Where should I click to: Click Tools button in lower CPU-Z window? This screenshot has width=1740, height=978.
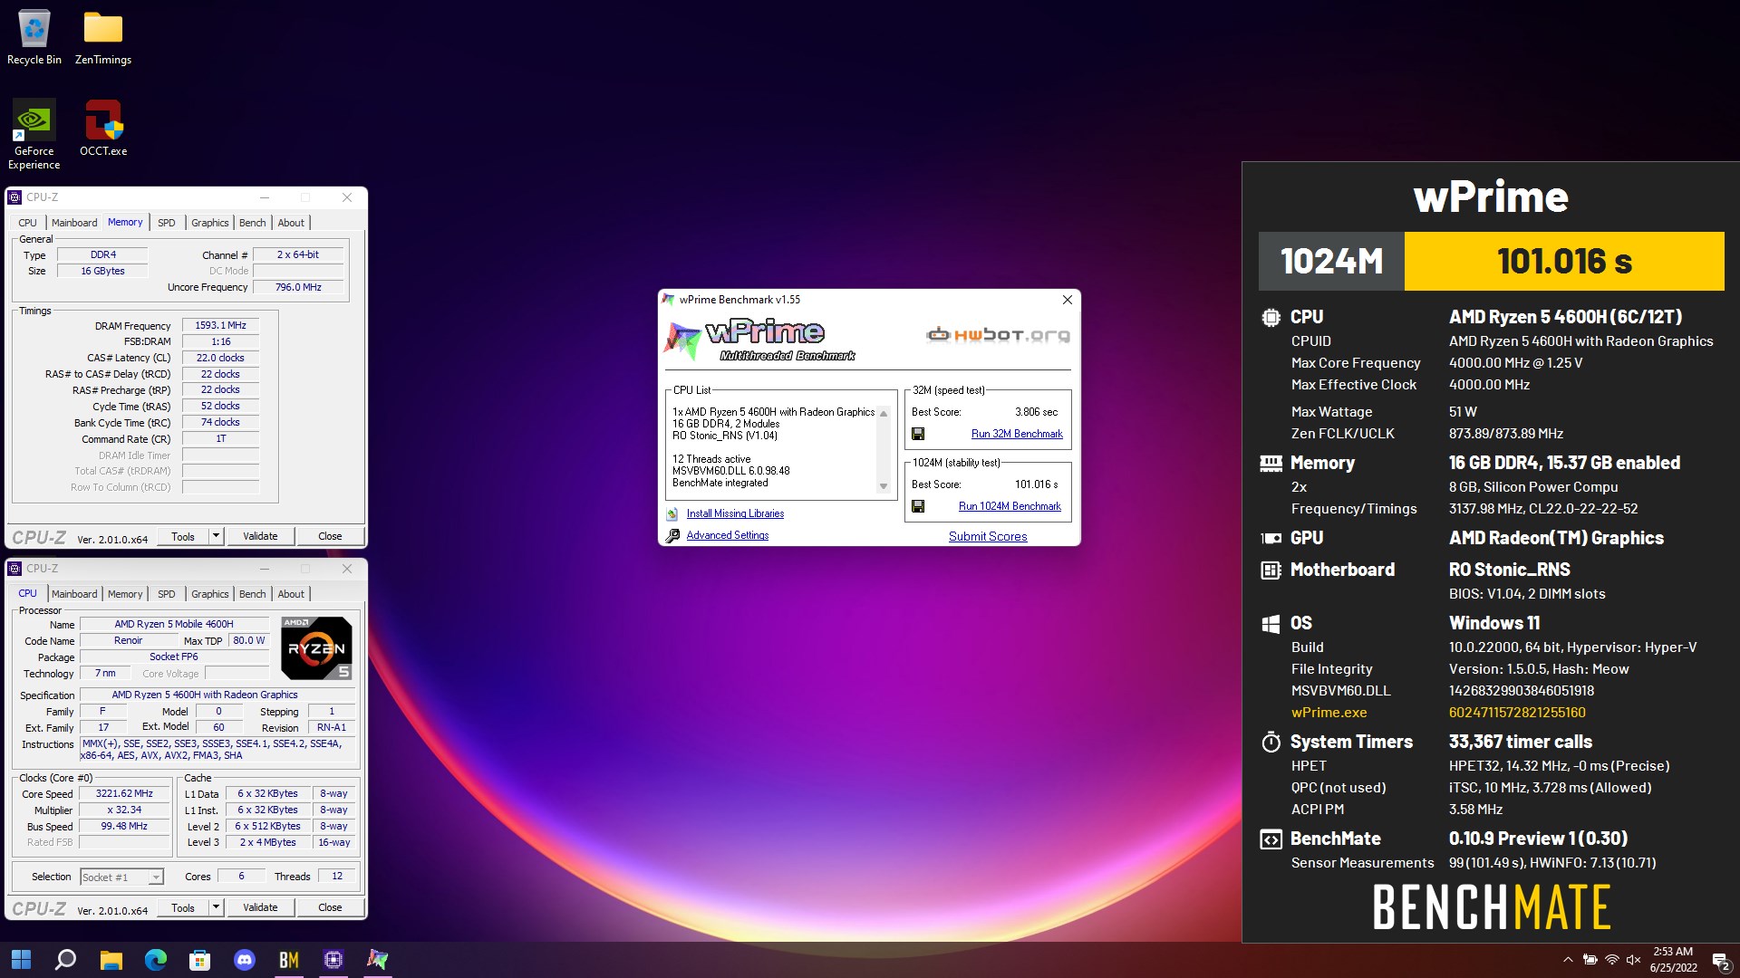click(x=183, y=907)
